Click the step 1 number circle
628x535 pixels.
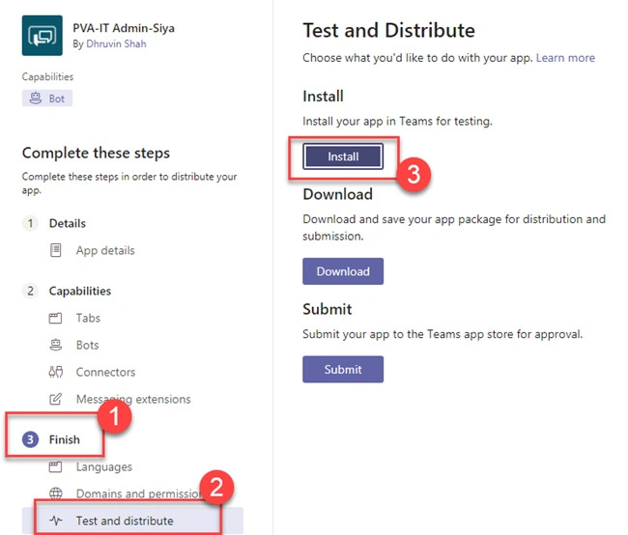[x=30, y=223]
